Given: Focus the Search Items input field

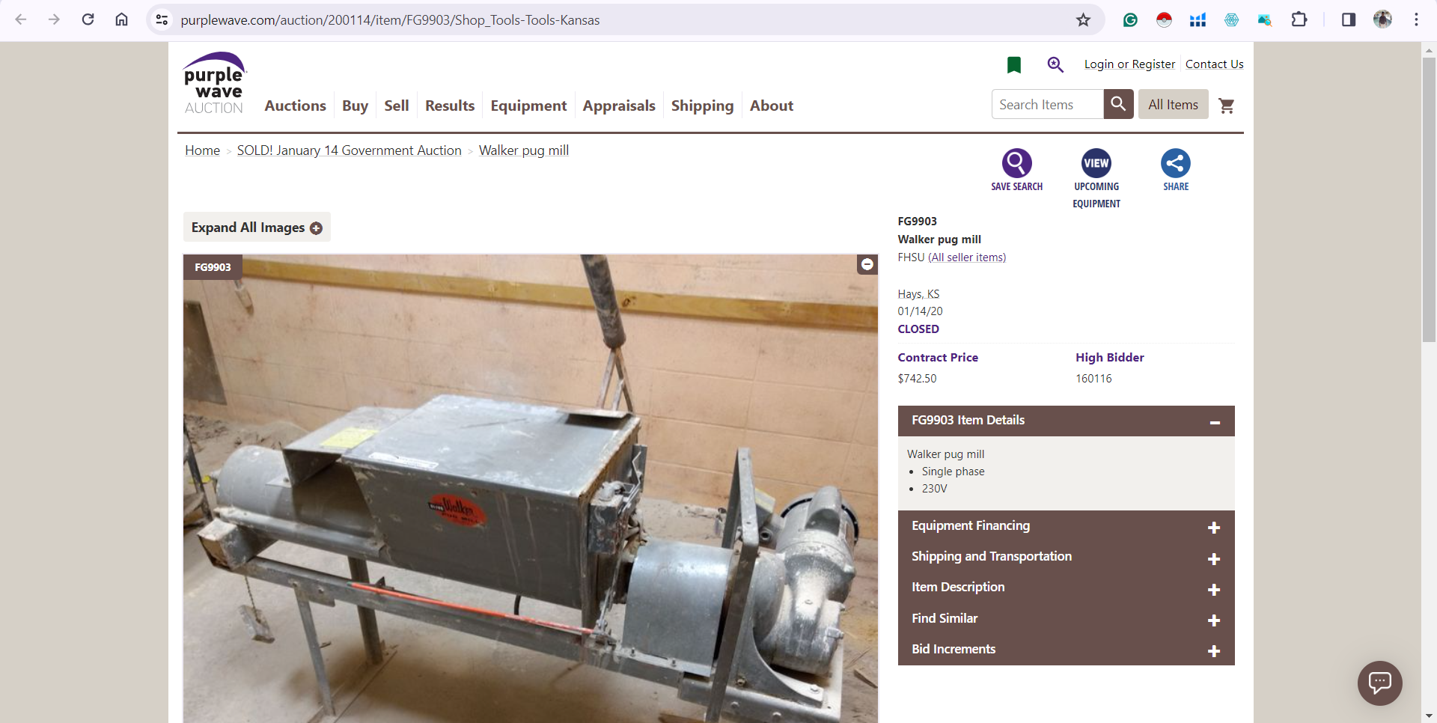Looking at the screenshot, I should (1047, 104).
